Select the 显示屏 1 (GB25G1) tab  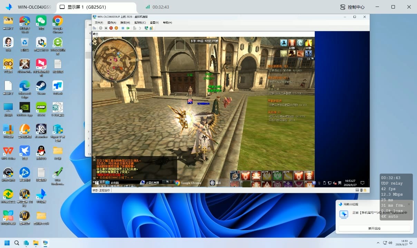click(87, 7)
